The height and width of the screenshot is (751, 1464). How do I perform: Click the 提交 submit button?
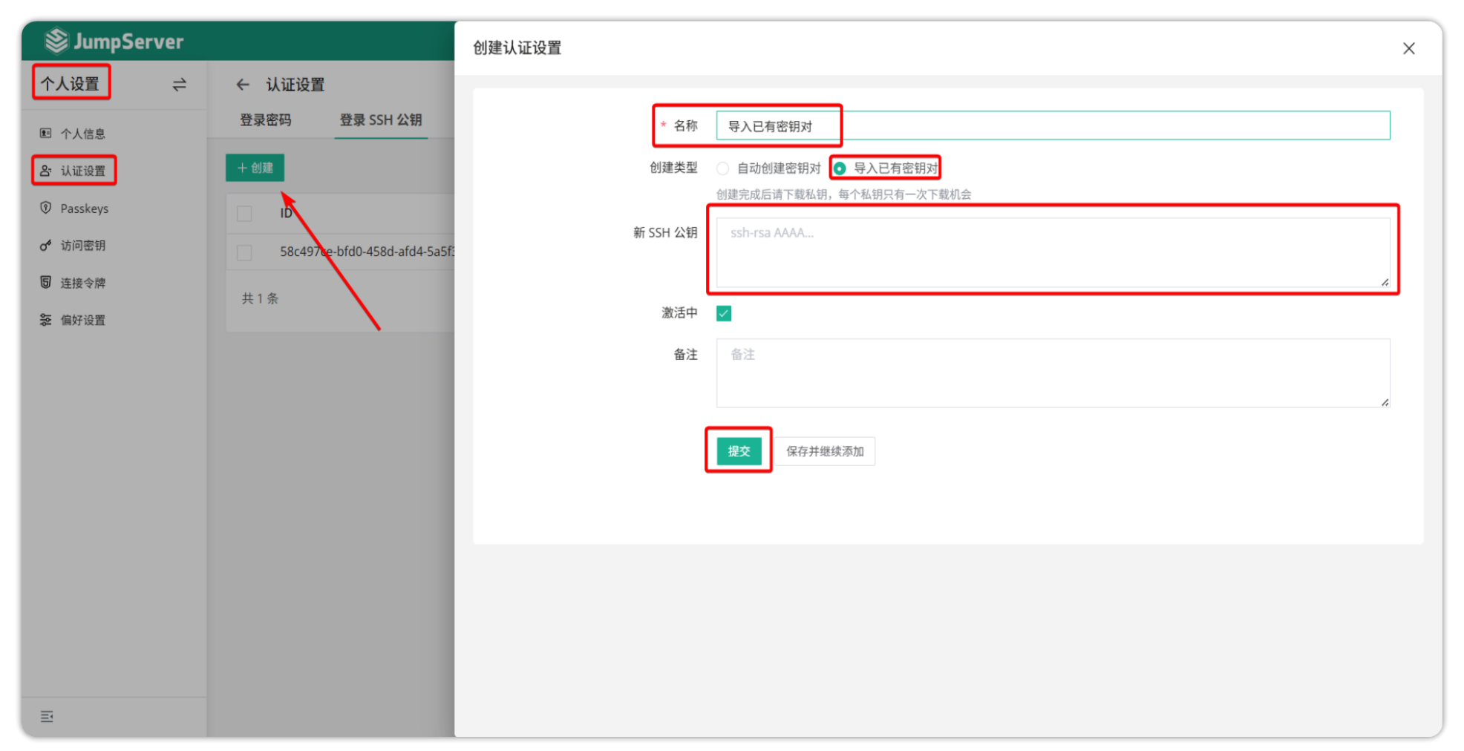(x=739, y=451)
